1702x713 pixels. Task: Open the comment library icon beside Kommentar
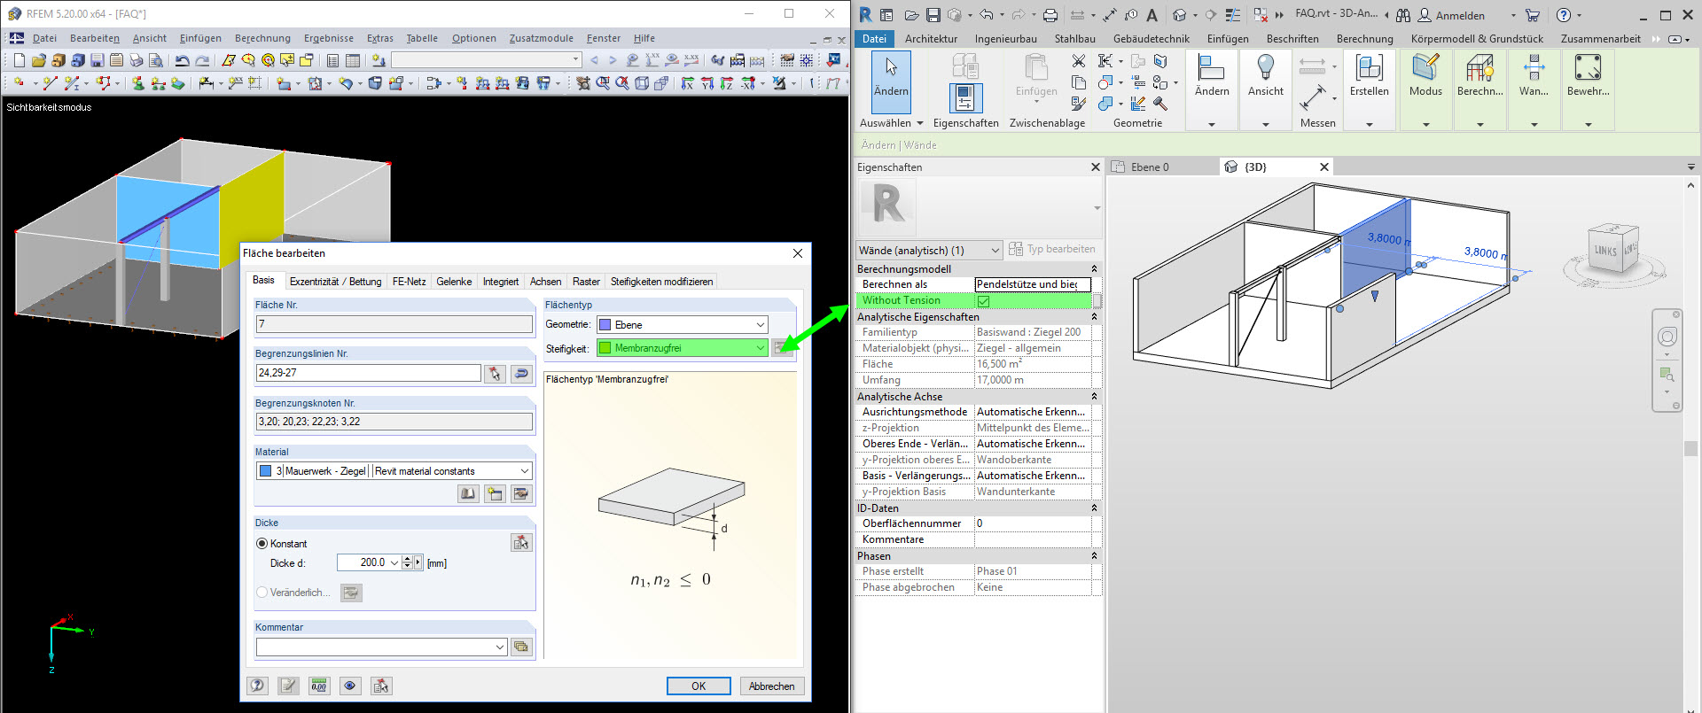click(521, 647)
